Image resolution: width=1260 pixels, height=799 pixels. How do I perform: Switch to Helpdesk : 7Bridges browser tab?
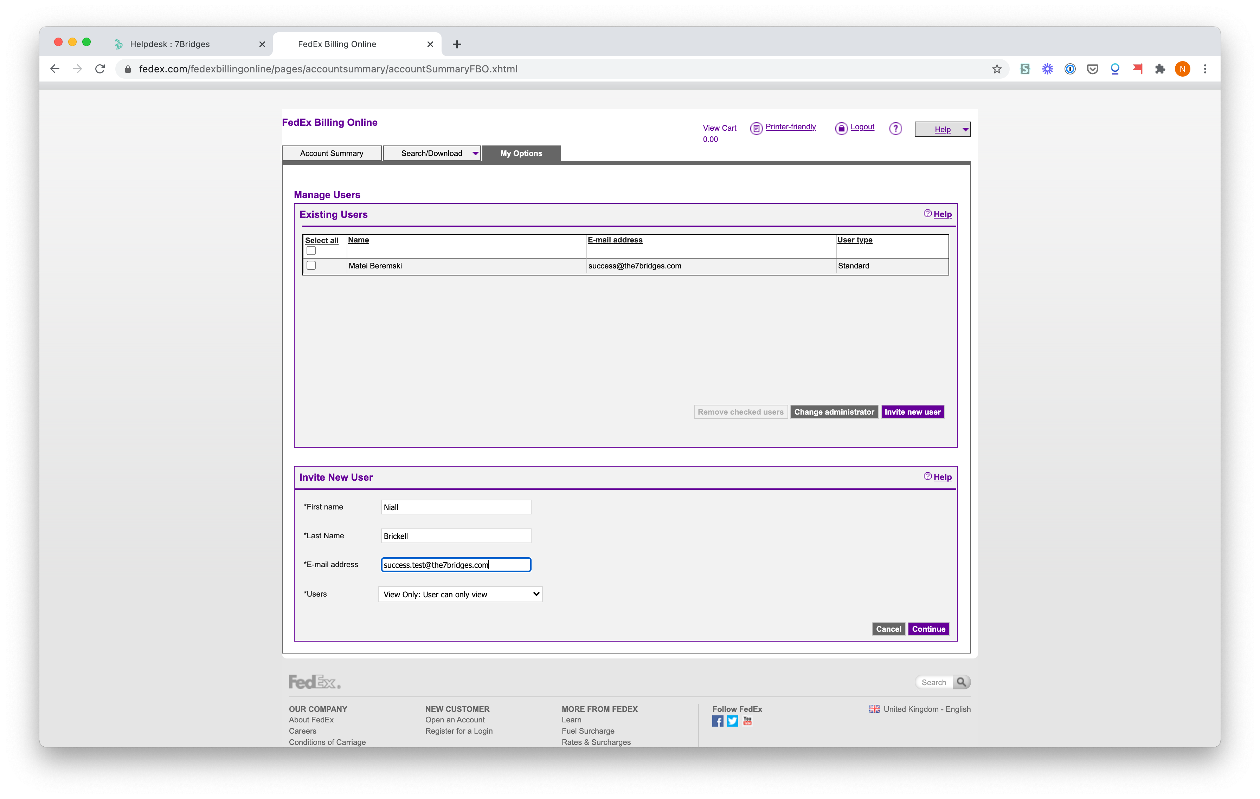169,44
